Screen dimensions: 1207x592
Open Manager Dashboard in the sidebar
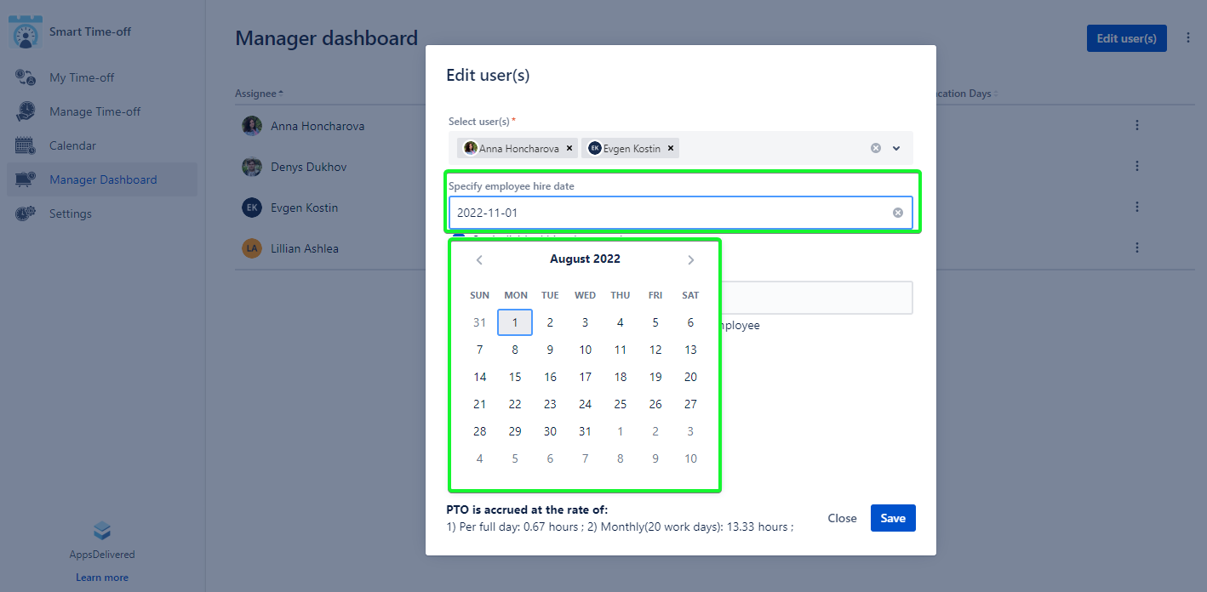click(x=102, y=179)
